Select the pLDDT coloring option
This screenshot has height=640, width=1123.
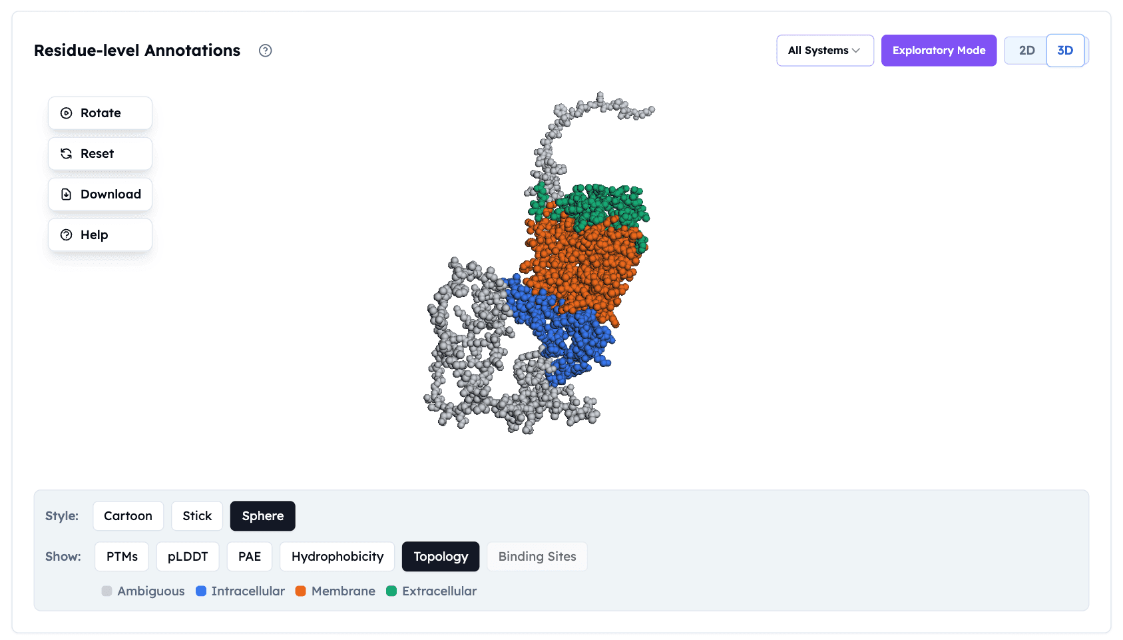187,556
